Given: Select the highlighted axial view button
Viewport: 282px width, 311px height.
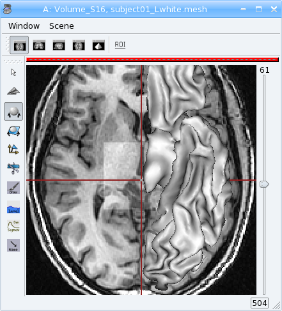Looking at the screenshot, I should click(19, 45).
